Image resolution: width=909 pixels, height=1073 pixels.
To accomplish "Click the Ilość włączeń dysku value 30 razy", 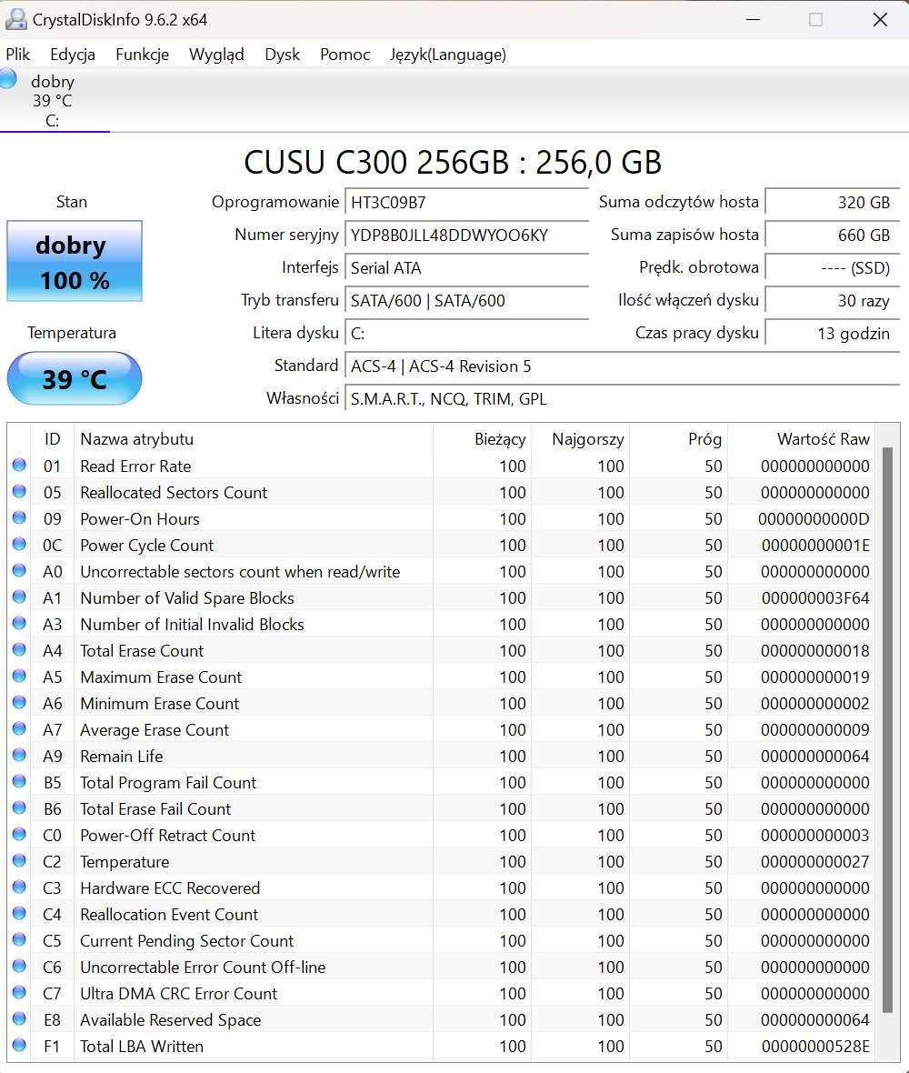I will [833, 300].
